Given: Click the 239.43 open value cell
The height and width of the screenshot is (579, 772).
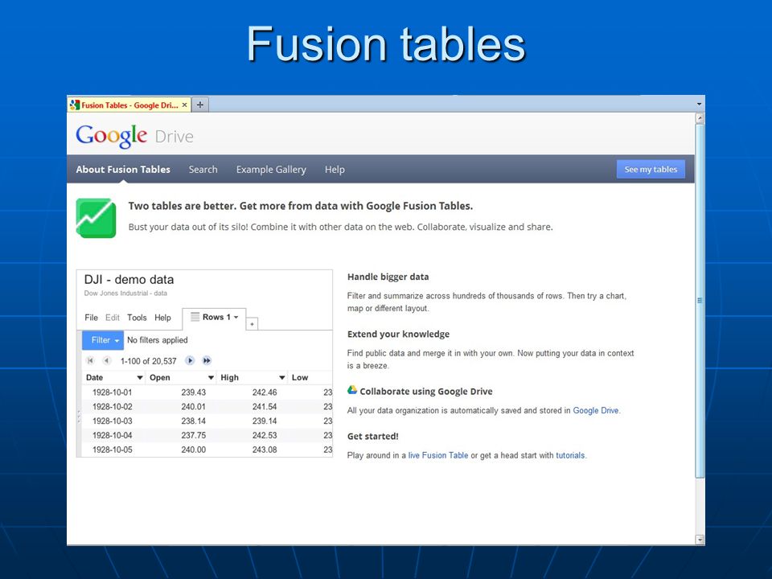Looking at the screenshot, I should pyautogui.click(x=194, y=392).
